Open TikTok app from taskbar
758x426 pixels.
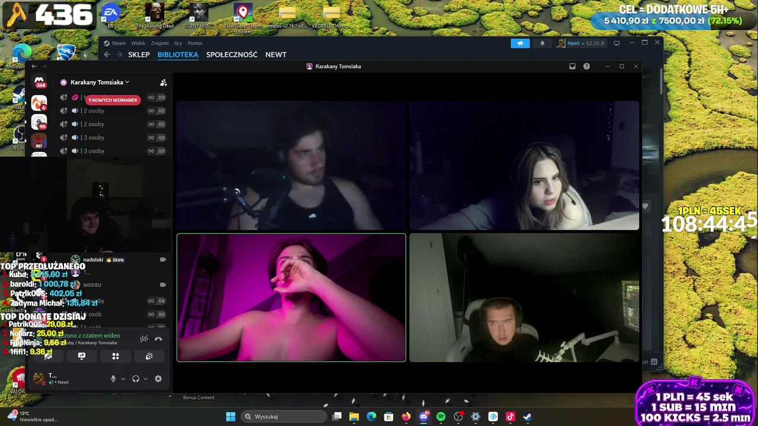tap(510, 417)
